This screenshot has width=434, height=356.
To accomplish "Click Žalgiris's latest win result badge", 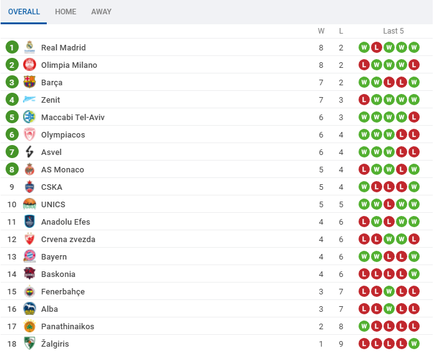I will tap(415, 344).
